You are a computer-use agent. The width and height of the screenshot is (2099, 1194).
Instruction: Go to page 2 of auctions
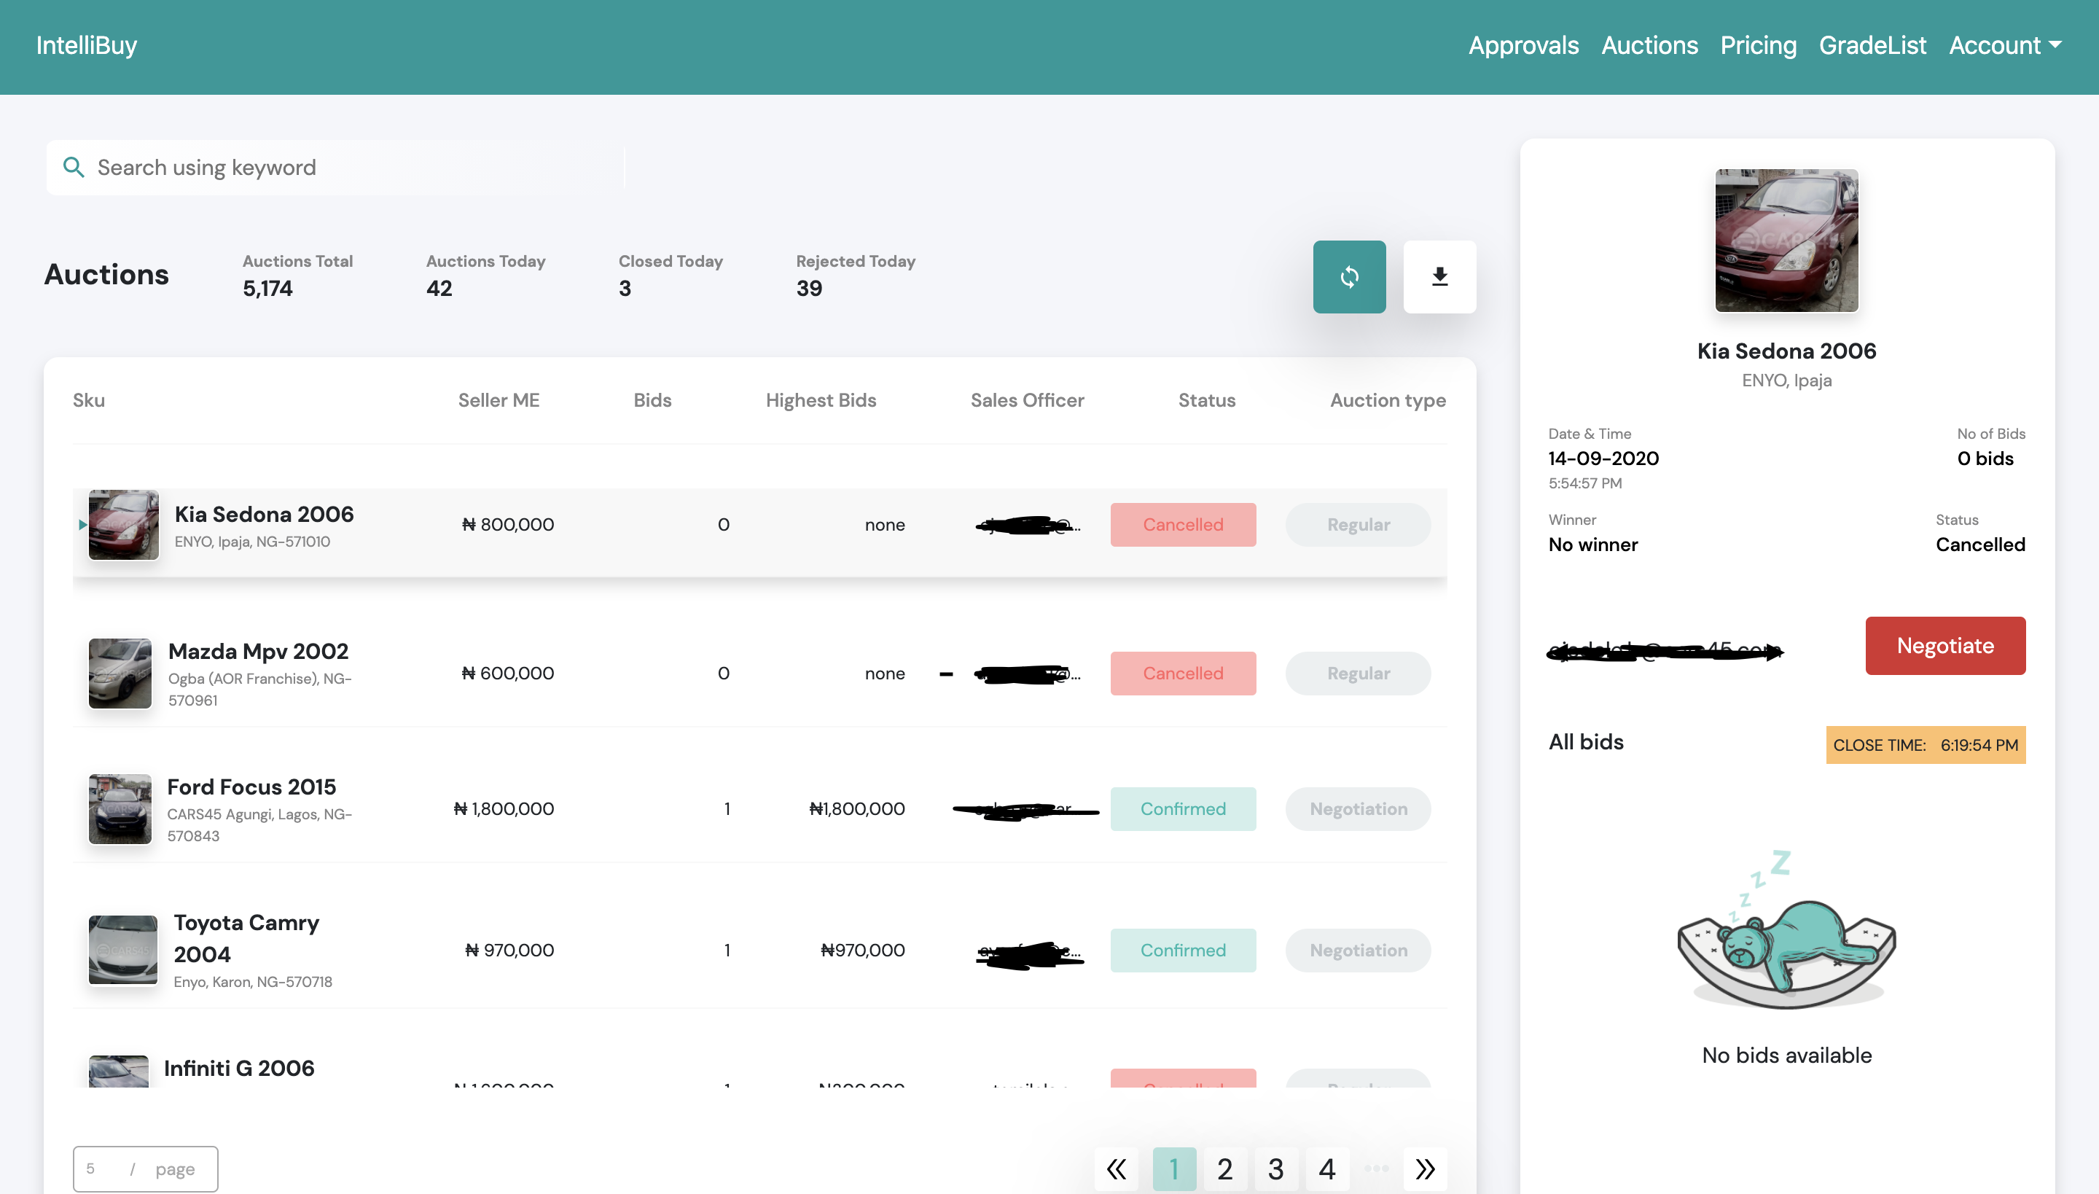click(x=1224, y=1168)
